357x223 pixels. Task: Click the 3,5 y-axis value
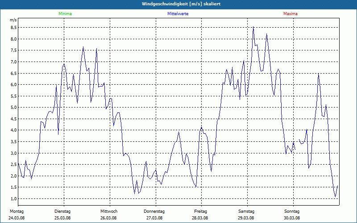(14, 141)
